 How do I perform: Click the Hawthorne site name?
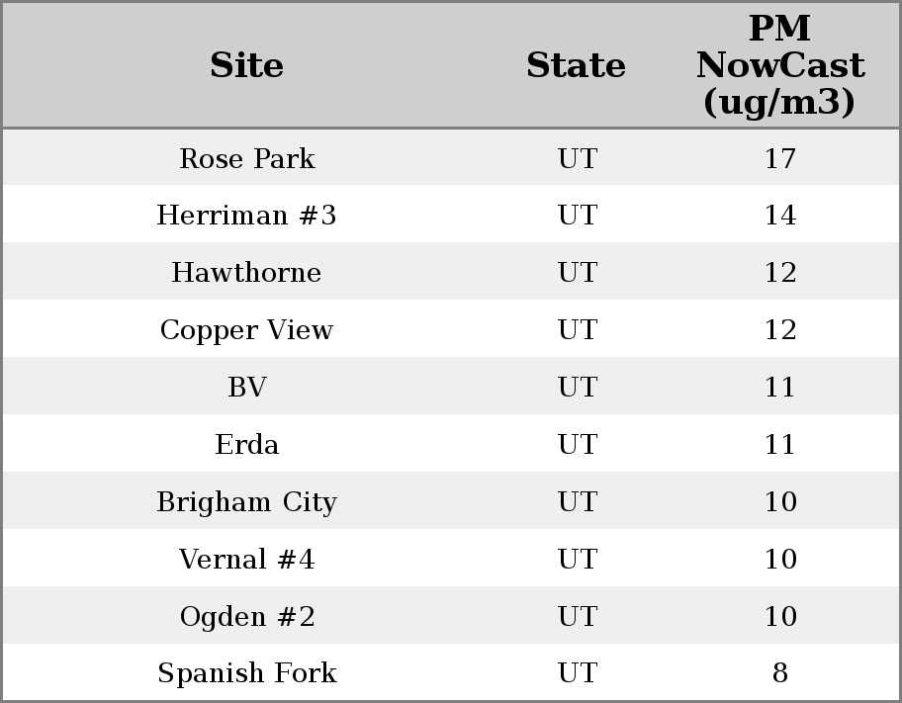pyautogui.click(x=246, y=273)
